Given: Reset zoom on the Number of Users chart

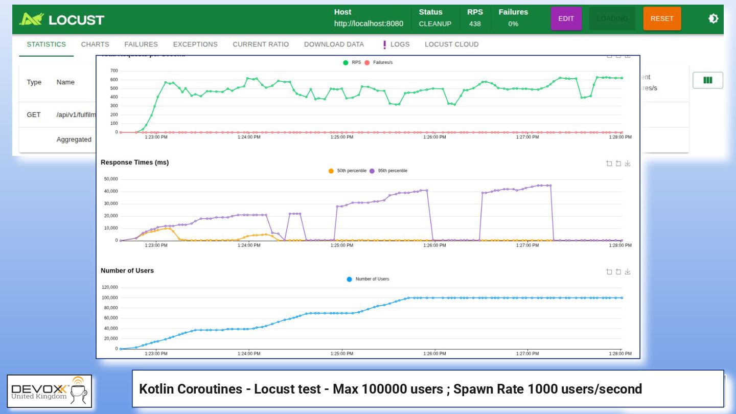Looking at the screenshot, I should pyautogui.click(x=618, y=272).
